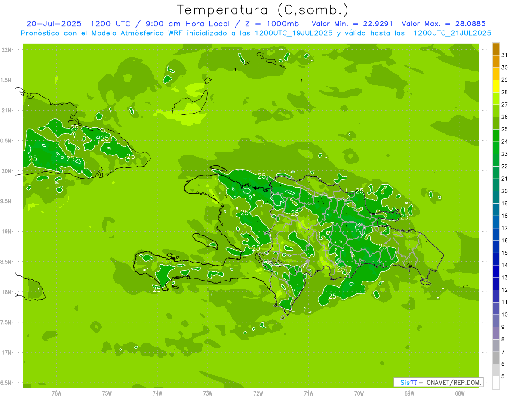The width and height of the screenshot is (516, 399).
Task: Click the '76W' longitude axis label
Action: [56, 393]
